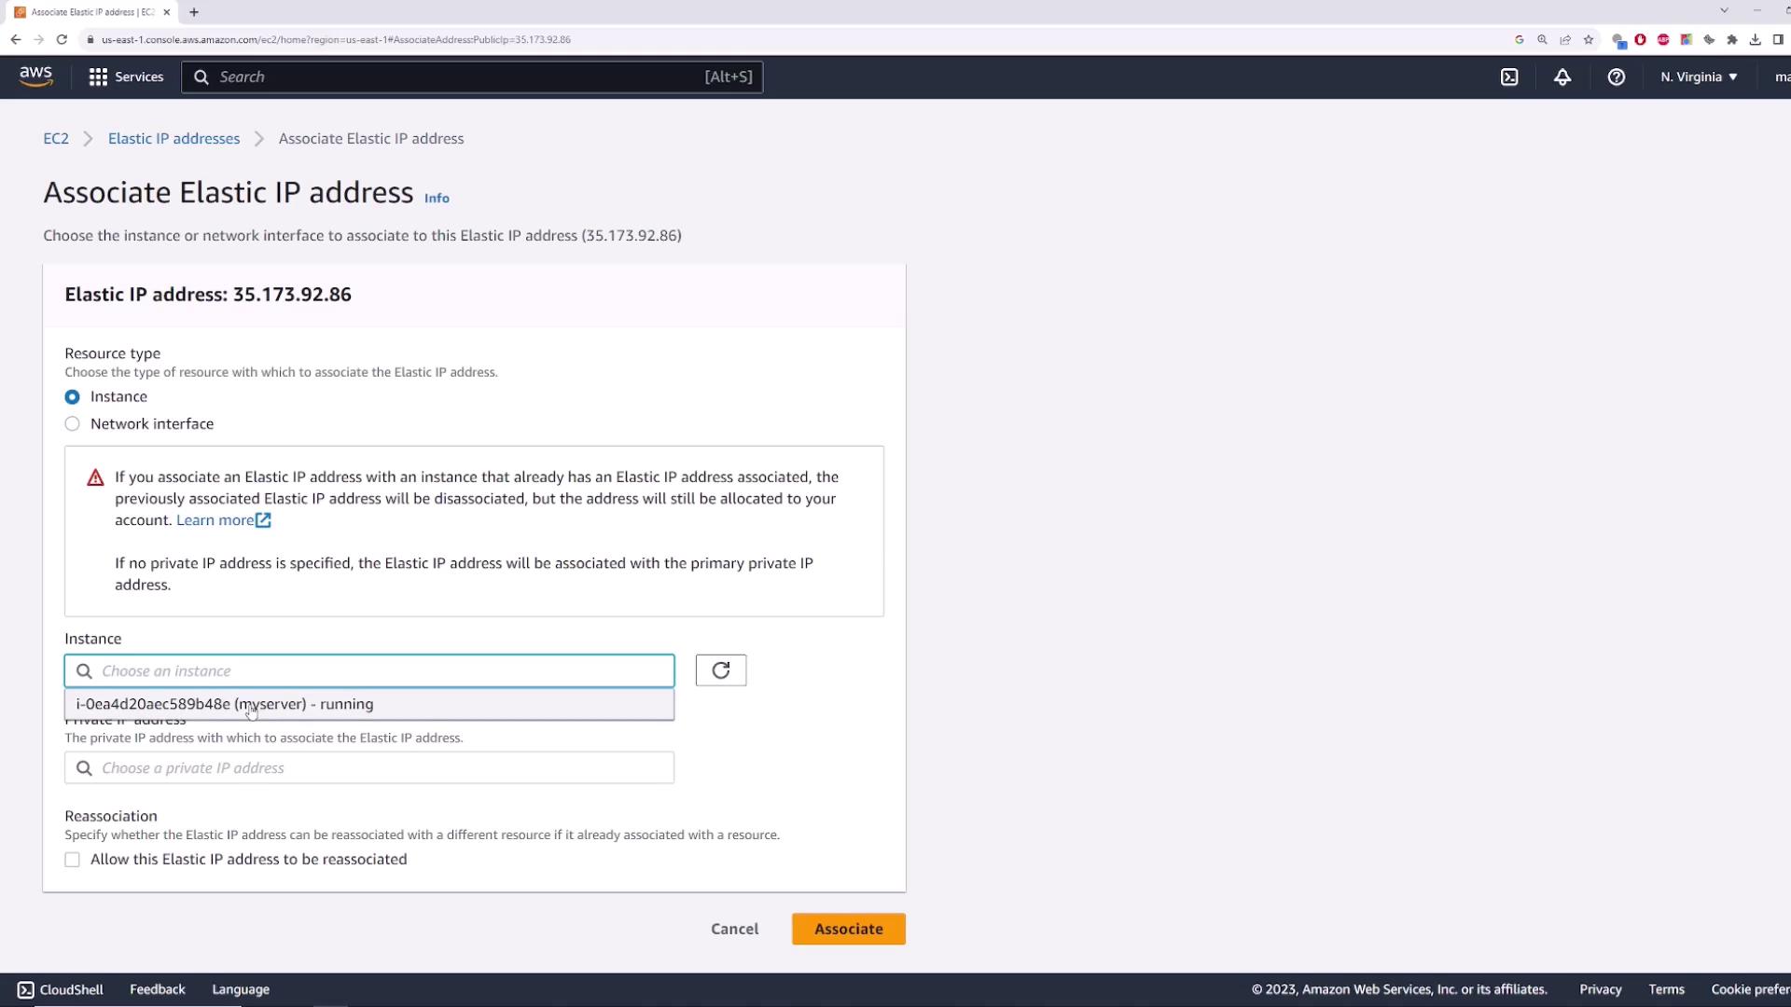Reload the browser page

coord(62,39)
